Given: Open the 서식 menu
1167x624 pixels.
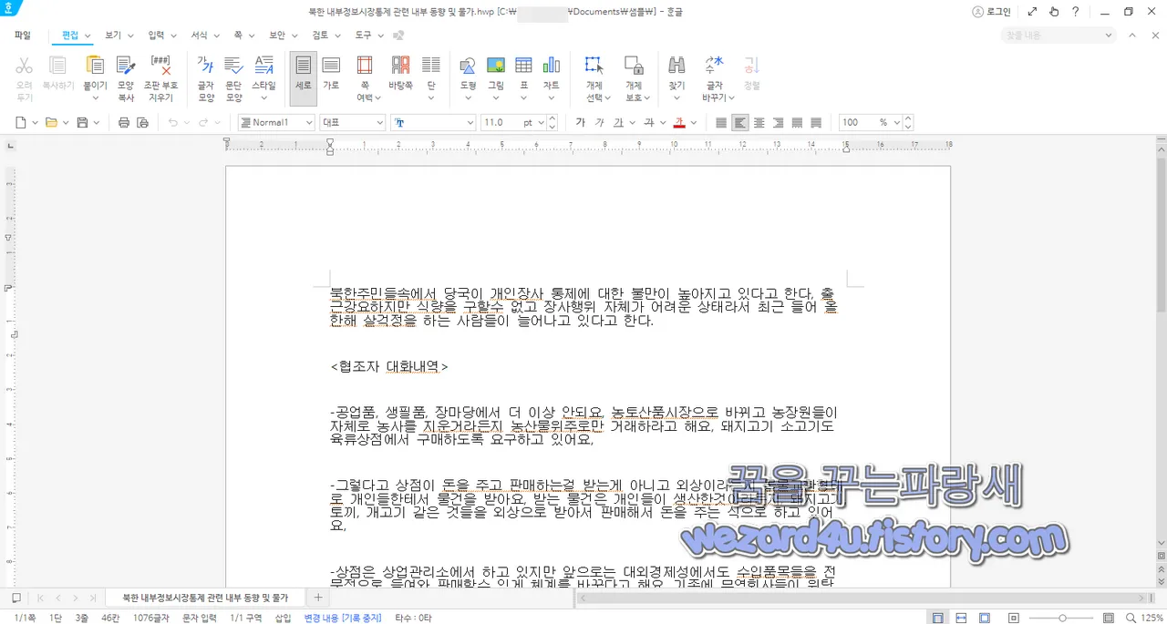Looking at the screenshot, I should (206, 35).
